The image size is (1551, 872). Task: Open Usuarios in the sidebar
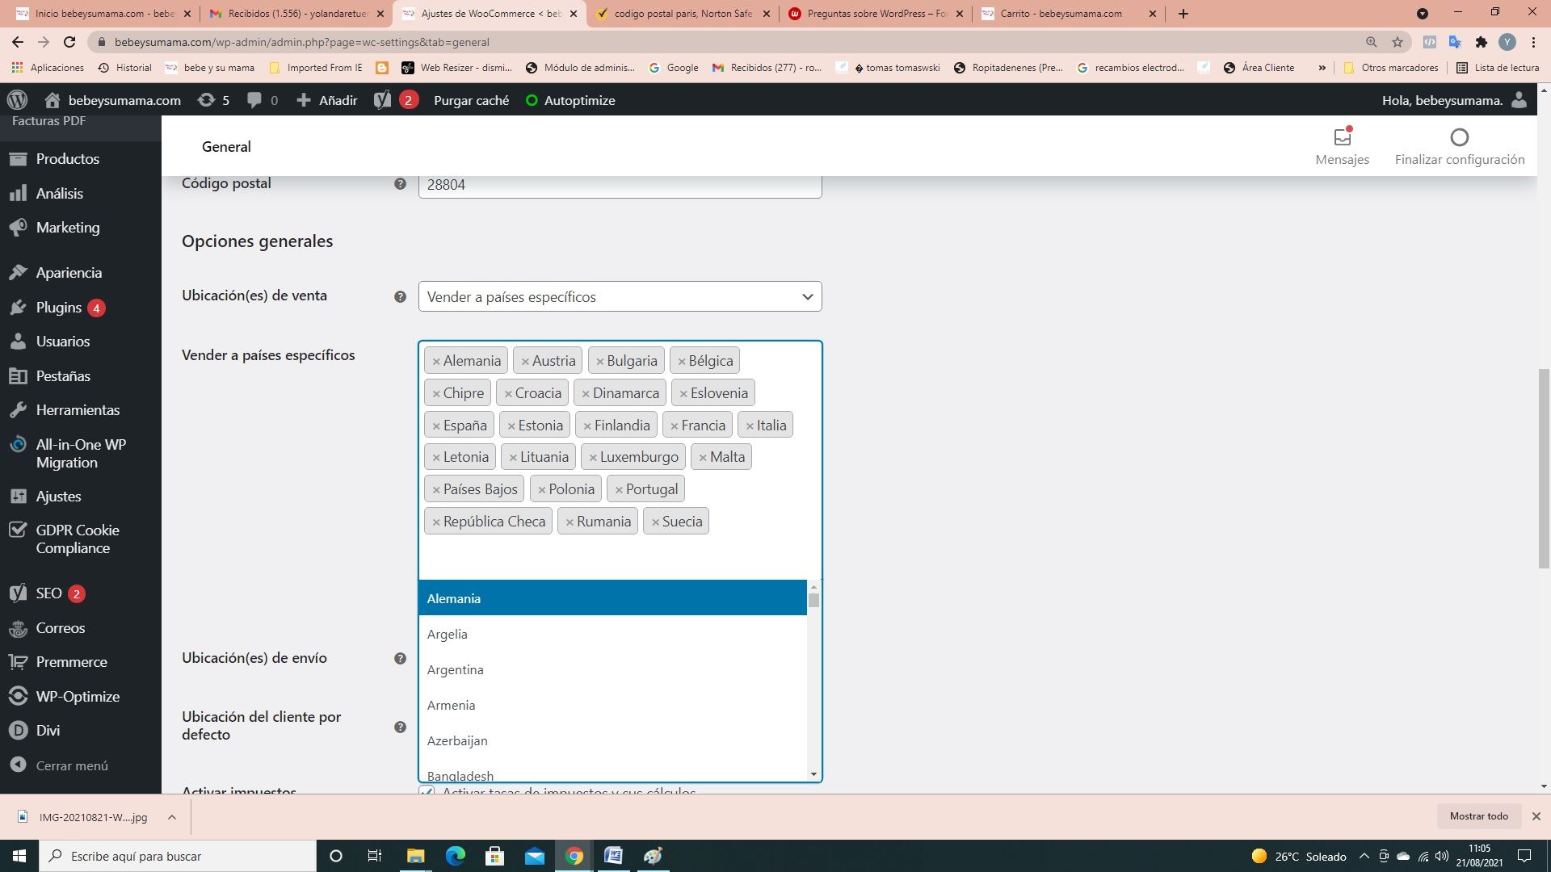pyautogui.click(x=63, y=342)
